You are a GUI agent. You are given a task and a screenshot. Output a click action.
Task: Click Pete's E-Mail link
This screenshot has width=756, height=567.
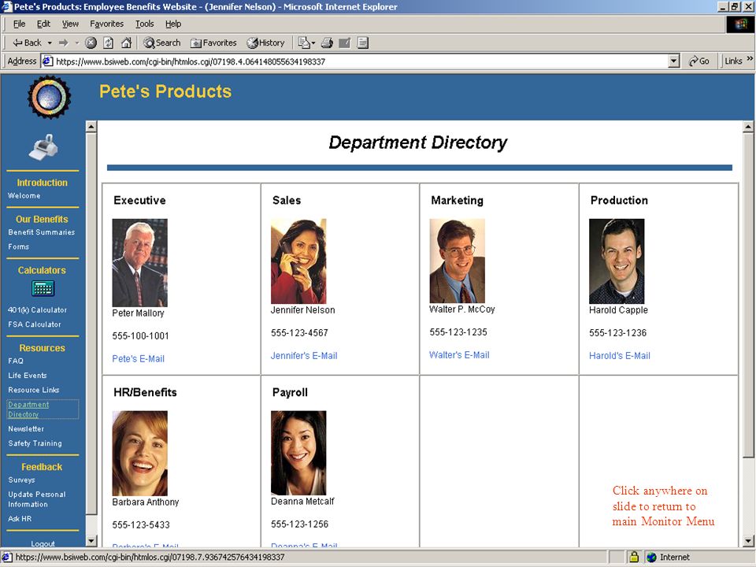pos(139,359)
